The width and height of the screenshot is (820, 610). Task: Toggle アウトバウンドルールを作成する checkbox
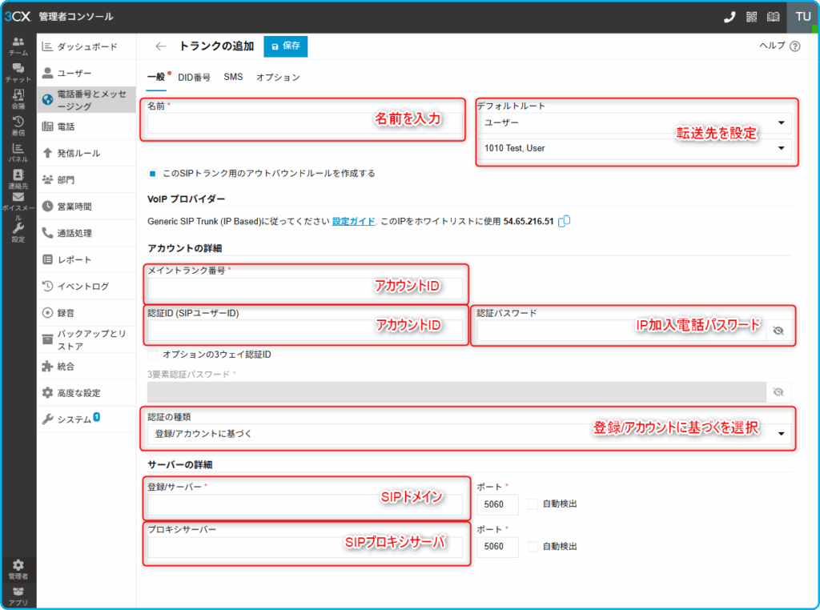[x=152, y=173]
